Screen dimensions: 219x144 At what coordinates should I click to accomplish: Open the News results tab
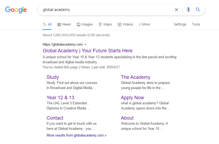coord(64,24)
